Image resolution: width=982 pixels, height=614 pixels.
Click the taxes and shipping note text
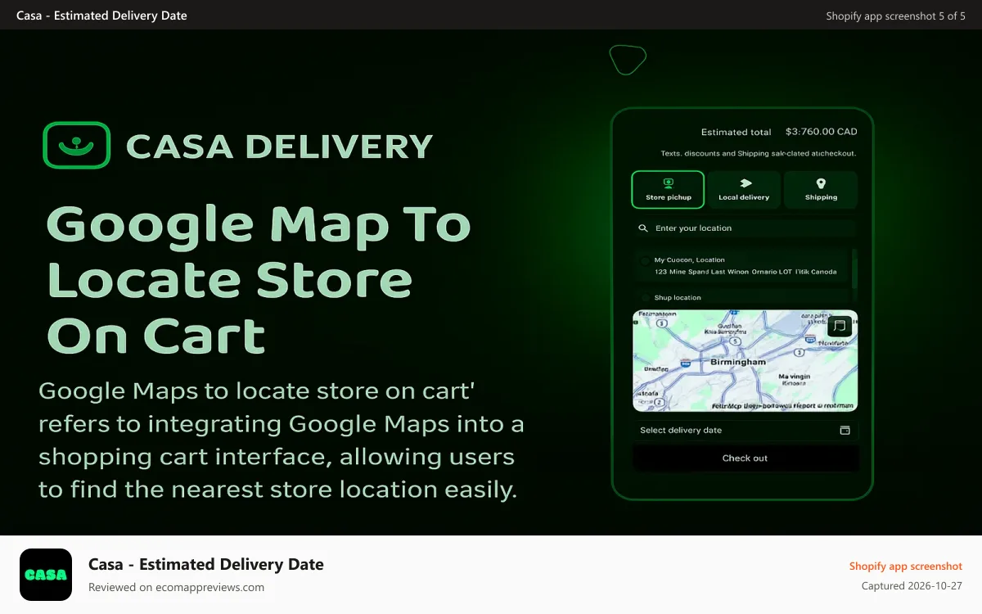pos(759,153)
